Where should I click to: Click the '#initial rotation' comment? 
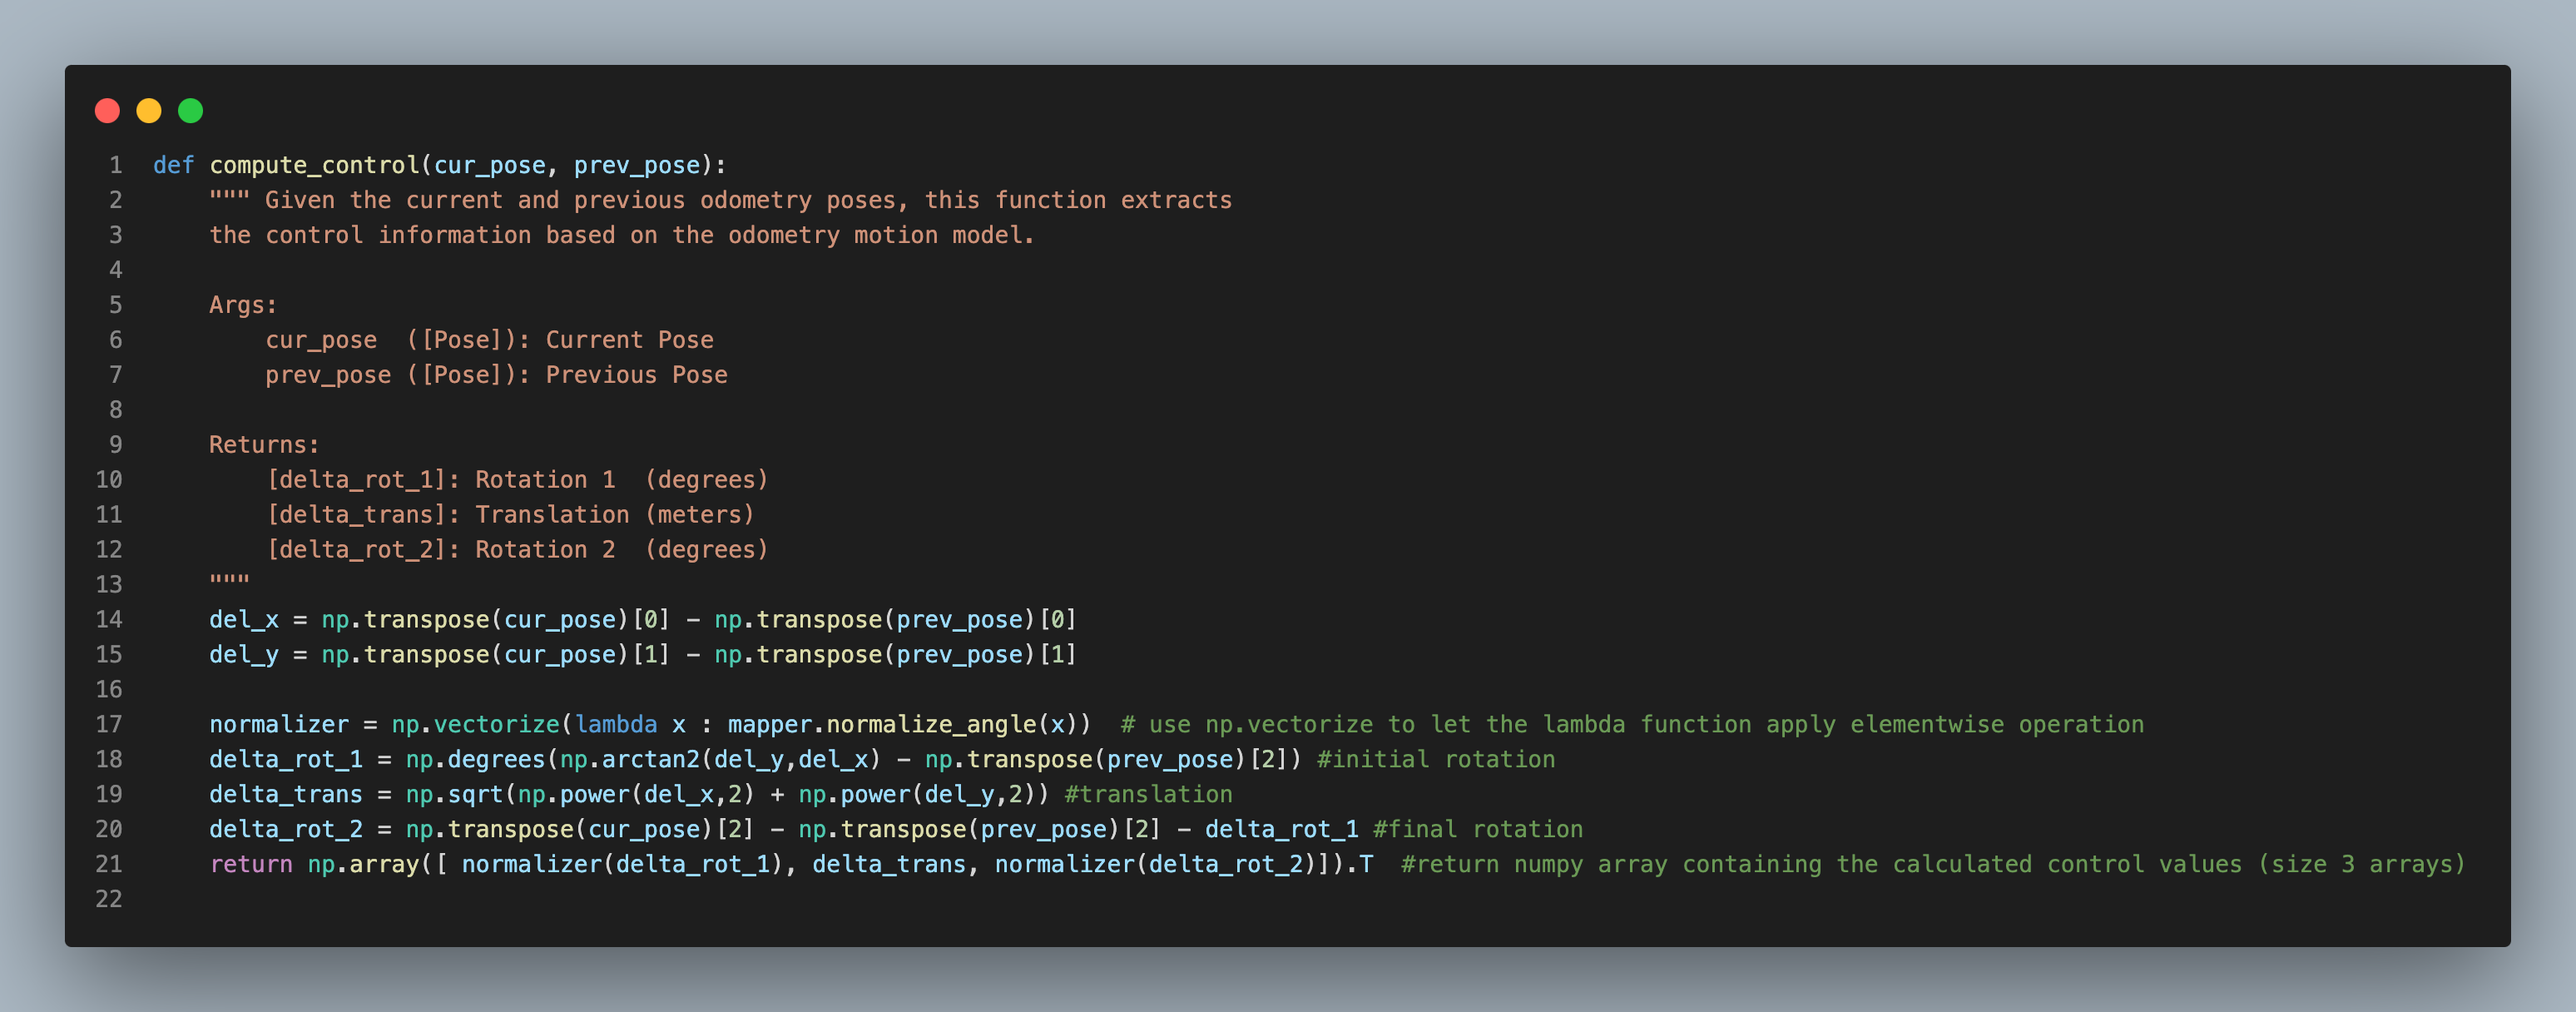coord(1436,760)
